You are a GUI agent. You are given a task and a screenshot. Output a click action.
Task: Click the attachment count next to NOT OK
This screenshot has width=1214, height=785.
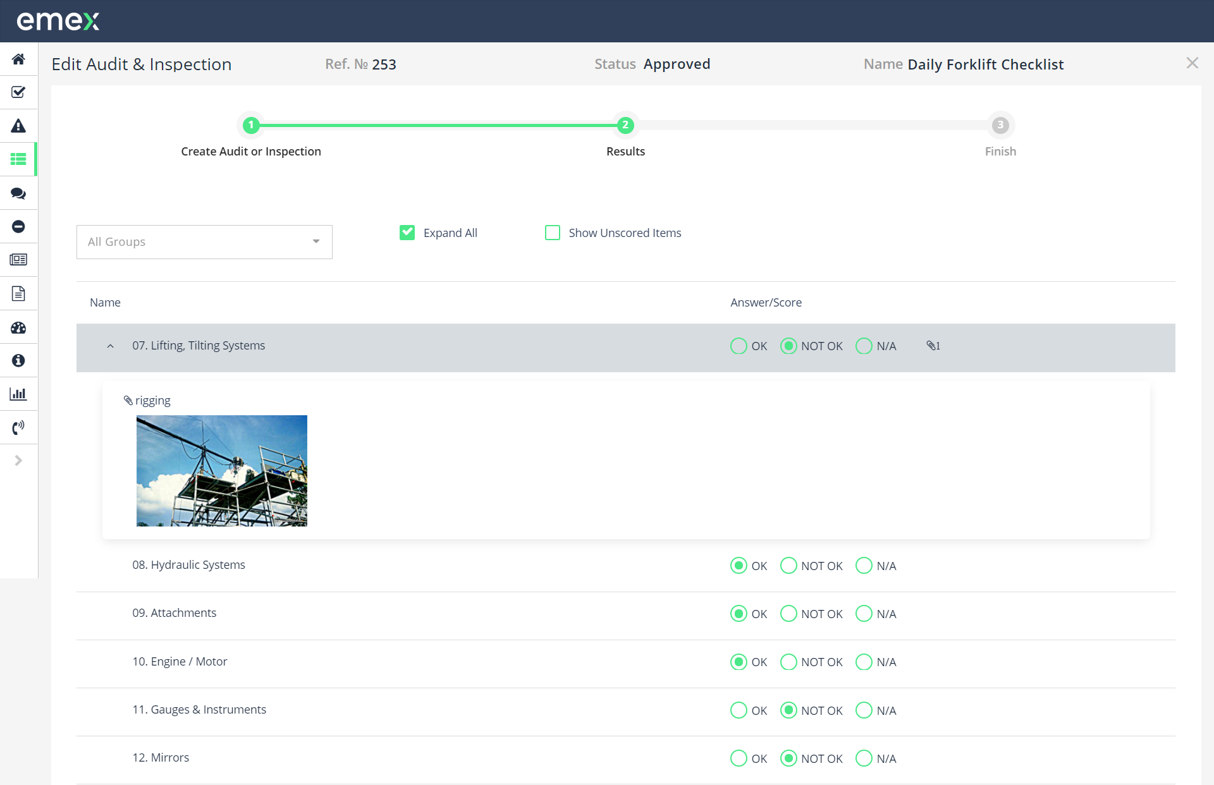click(933, 346)
